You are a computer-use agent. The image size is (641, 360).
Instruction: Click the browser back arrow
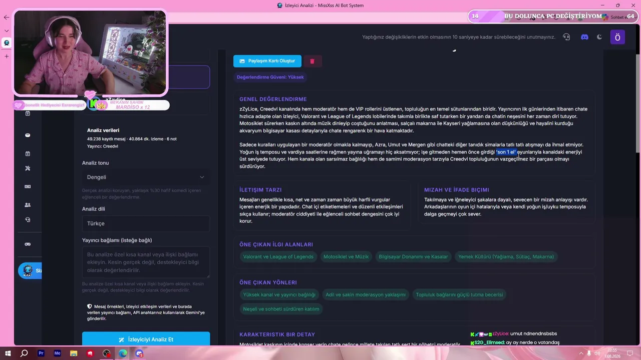click(x=7, y=17)
